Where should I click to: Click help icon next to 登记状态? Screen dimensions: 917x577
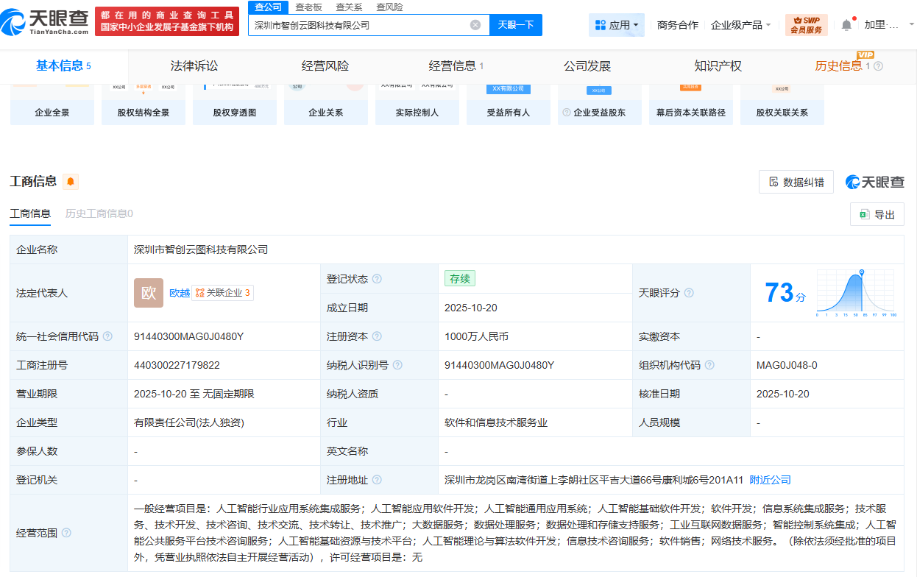pyautogui.click(x=377, y=279)
